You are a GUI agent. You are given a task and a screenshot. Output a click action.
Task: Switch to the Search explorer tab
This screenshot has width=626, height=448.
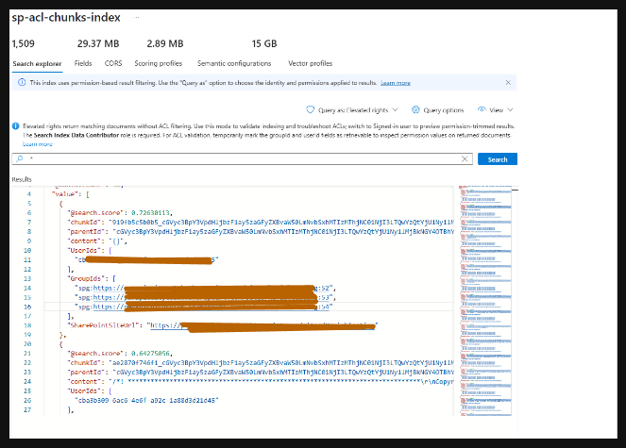tap(37, 64)
